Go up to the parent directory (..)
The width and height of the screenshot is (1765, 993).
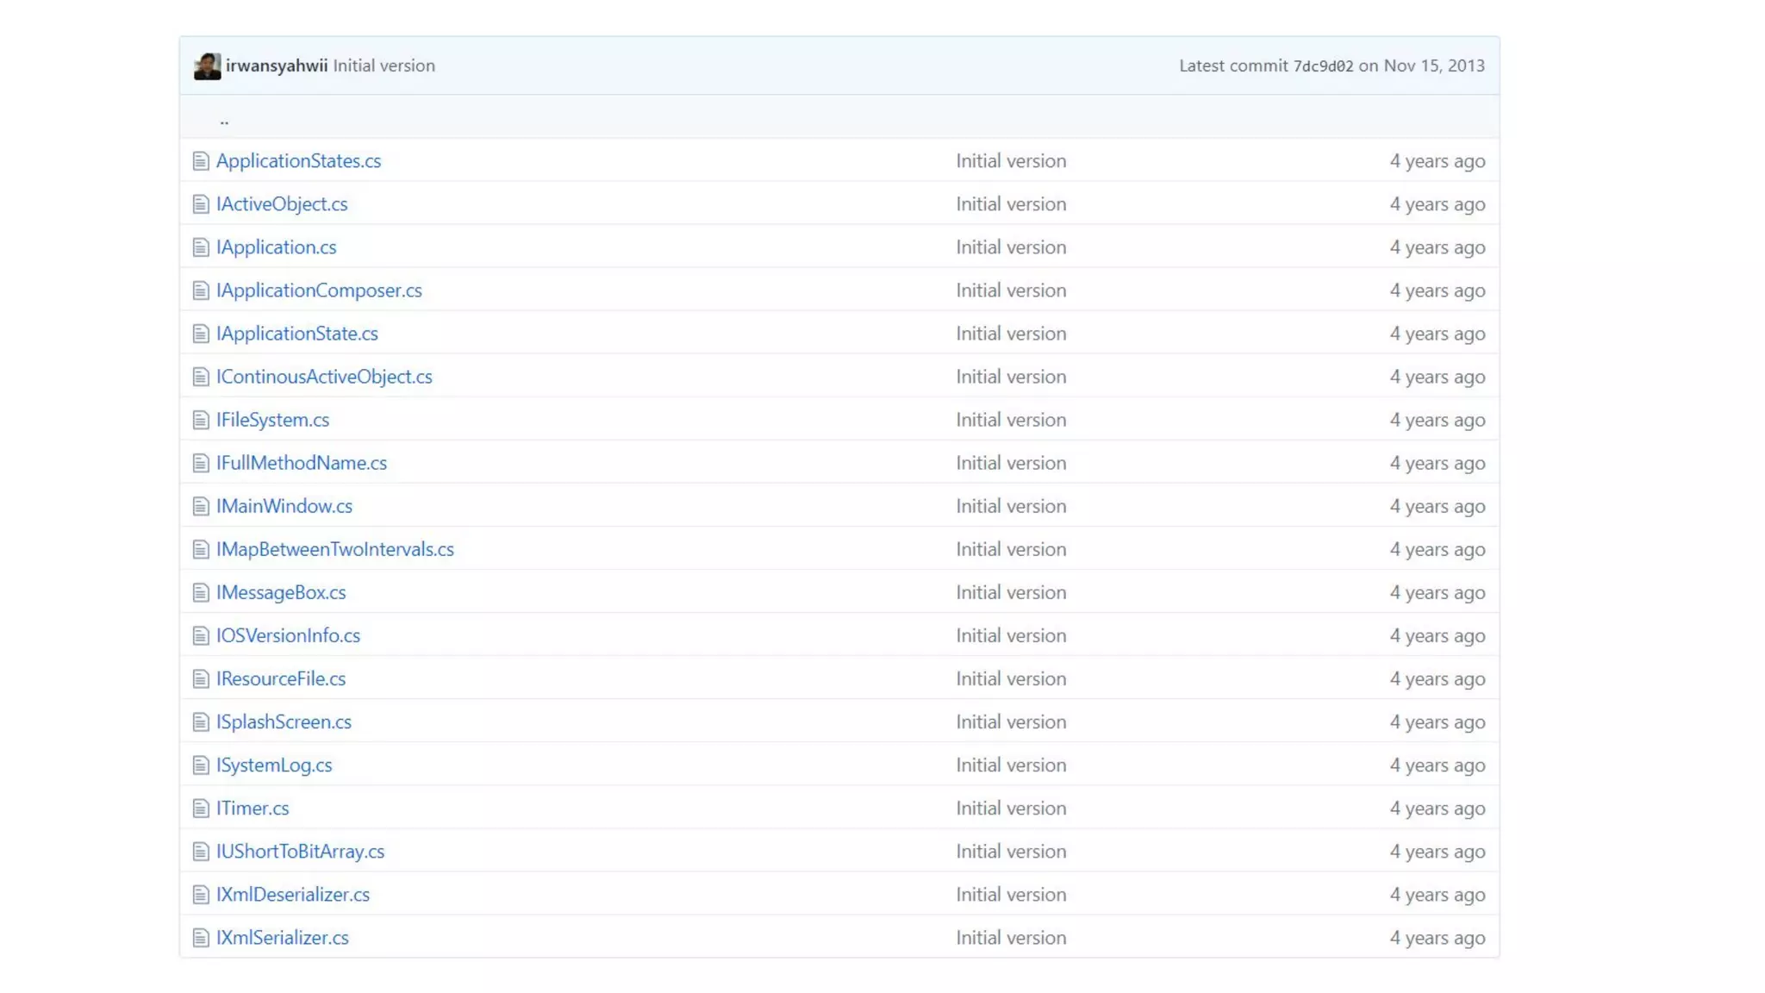(224, 121)
